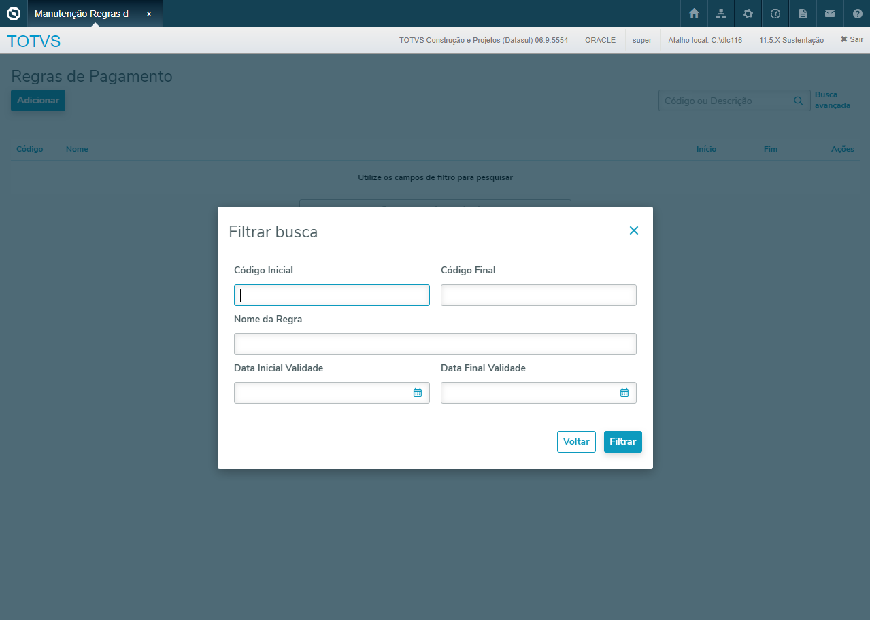This screenshot has height=620, width=870.
Task: Click the Início column header
Action: [x=706, y=149]
